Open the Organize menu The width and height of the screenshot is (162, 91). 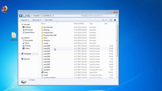25,20
